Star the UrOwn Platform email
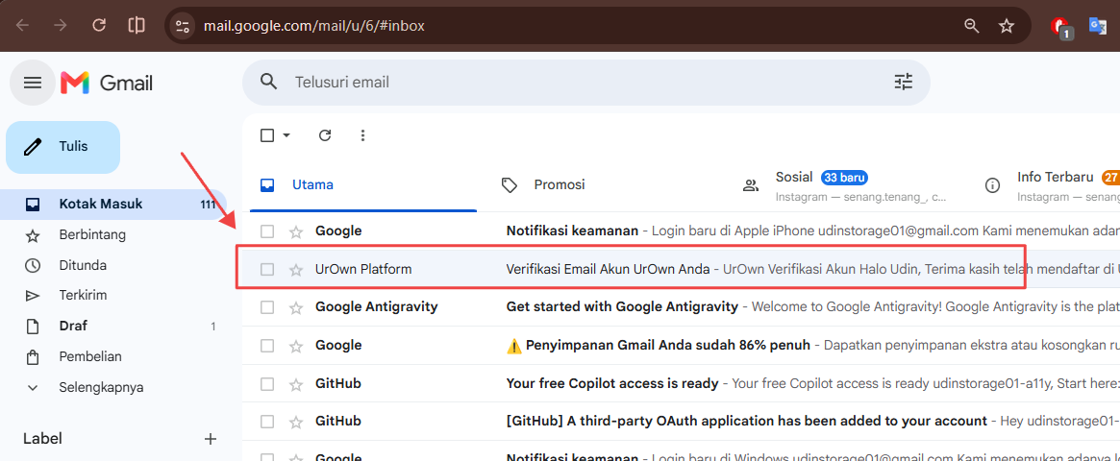Screen dimensions: 1120x461 coord(296,269)
